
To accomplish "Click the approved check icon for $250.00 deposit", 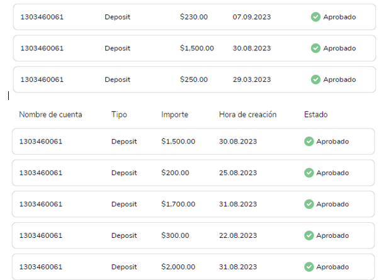I will [315, 80].
